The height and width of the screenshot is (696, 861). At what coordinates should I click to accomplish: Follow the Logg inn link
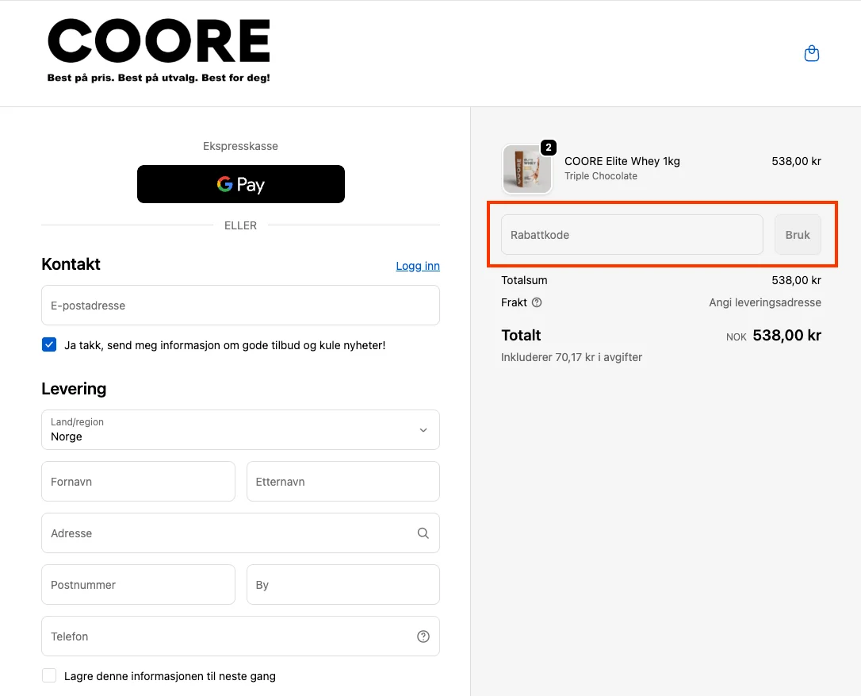click(x=417, y=266)
